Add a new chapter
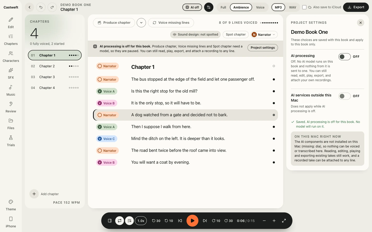 [44, 194]
